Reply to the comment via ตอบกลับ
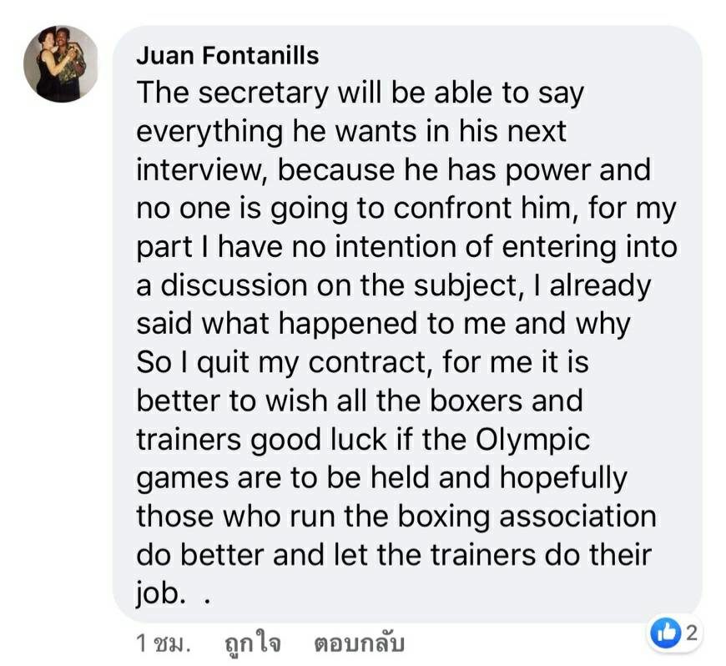Screen dimensions: 726x666 359,643
